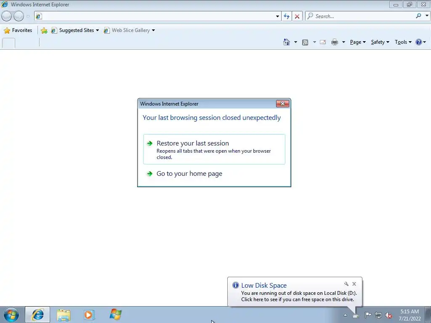This screenshot has width=431, height=323.
Task: Select the blank browser tab
Action: click(9, 43)
